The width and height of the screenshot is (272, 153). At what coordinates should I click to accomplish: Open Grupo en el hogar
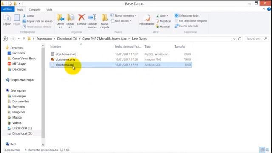[22, 80]
